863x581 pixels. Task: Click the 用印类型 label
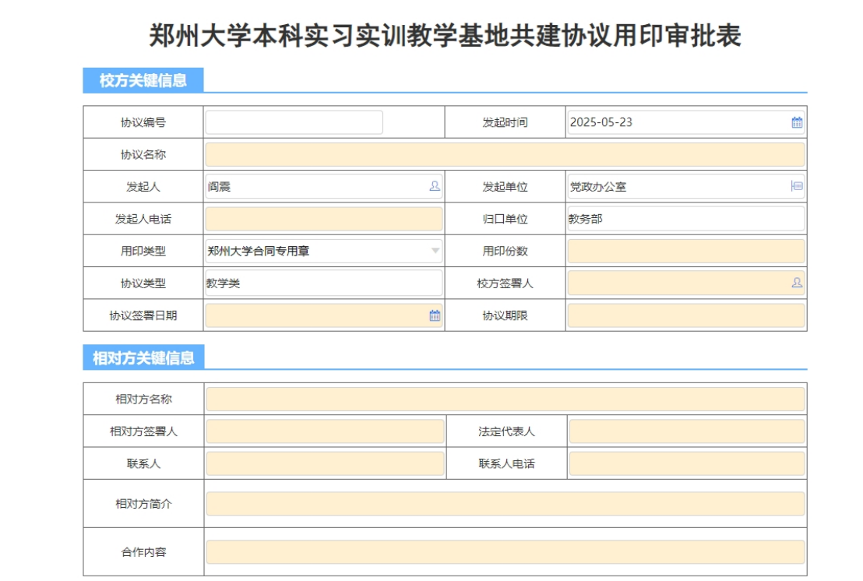click(143, 251)
